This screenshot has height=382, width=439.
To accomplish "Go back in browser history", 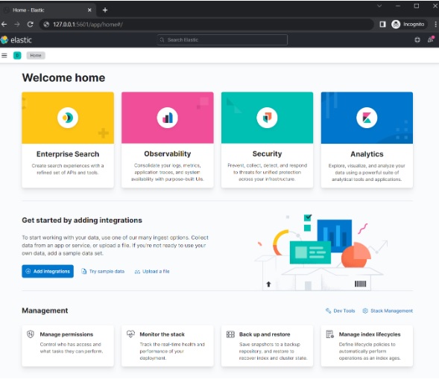I will point(4,25).
